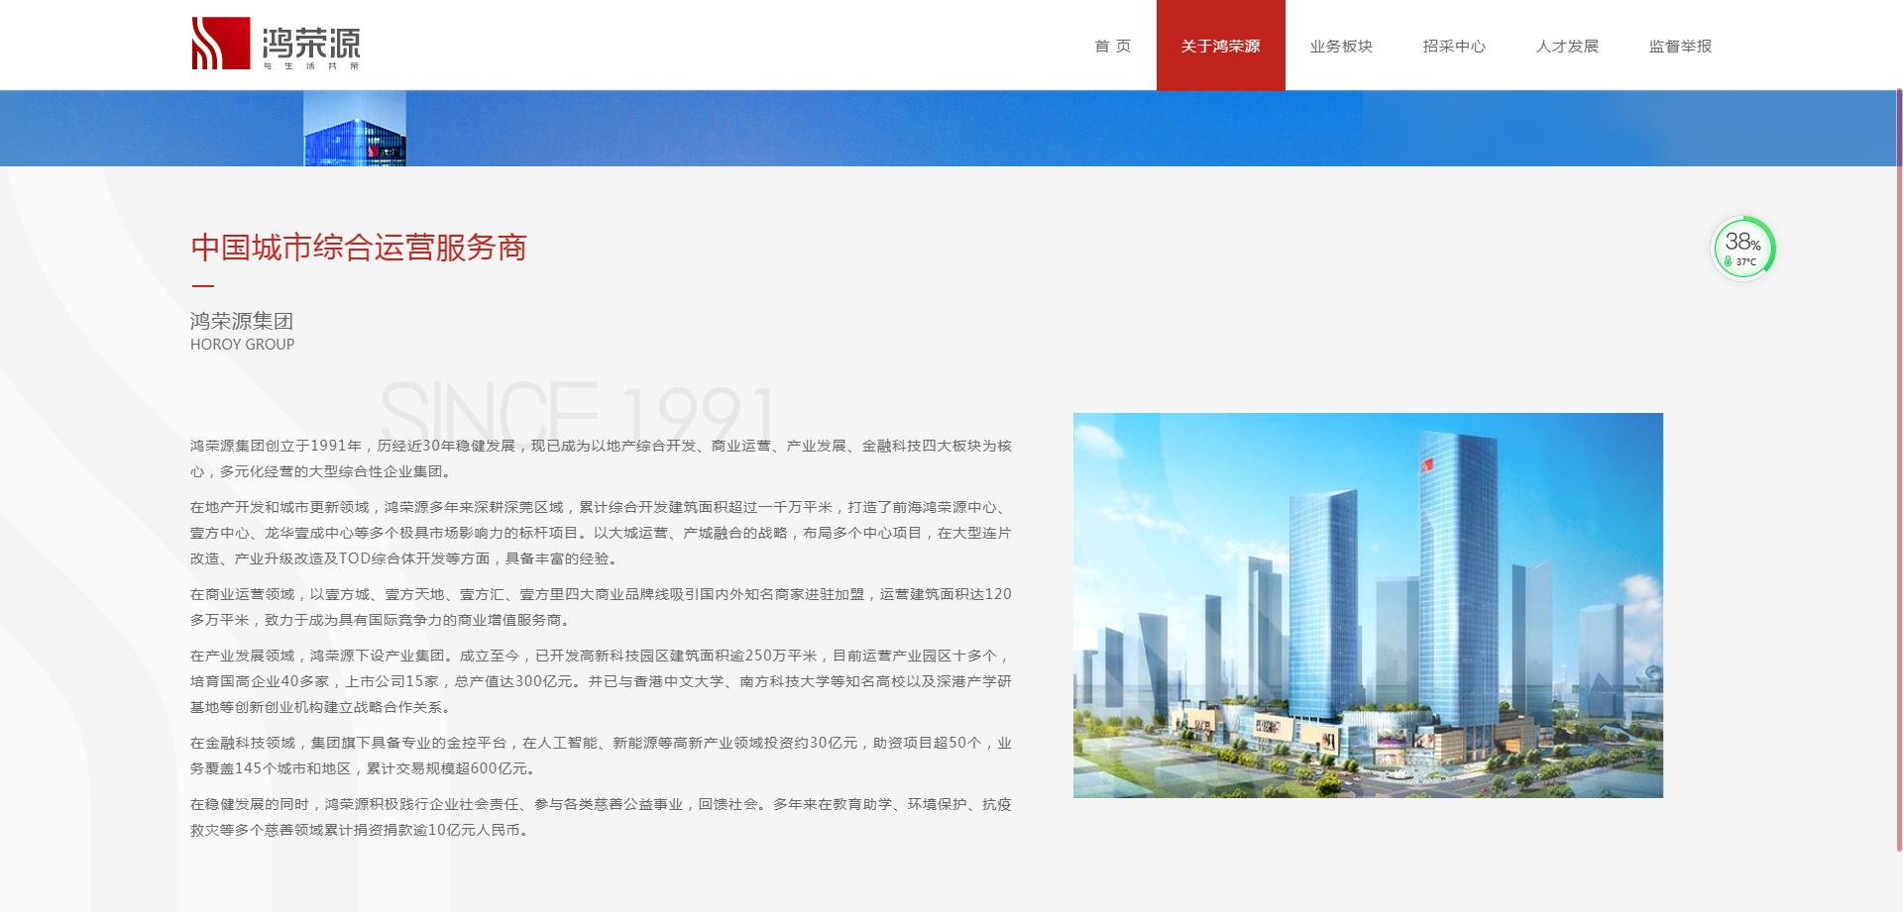Click the 鸿荣源 logo in the header
Image resolution: width=1903 pixels, height=912 pixels.
point(276,44)
